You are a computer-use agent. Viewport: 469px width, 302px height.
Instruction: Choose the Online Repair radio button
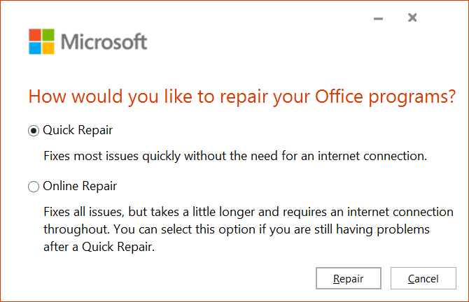coord(34,187)
